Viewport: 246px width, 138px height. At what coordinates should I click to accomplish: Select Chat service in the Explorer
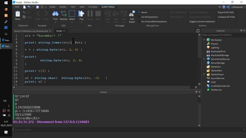pos(213,82)
